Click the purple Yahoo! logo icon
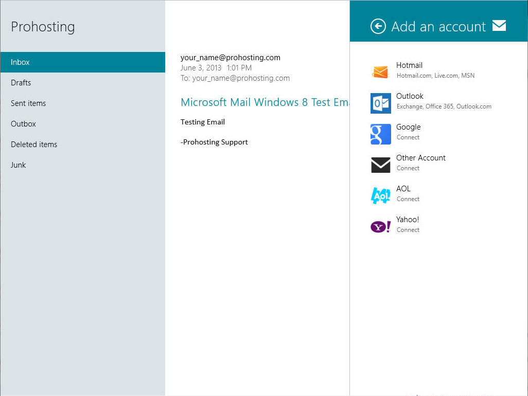This screenshot has height=396, width=528. click(x=380, y=226)
